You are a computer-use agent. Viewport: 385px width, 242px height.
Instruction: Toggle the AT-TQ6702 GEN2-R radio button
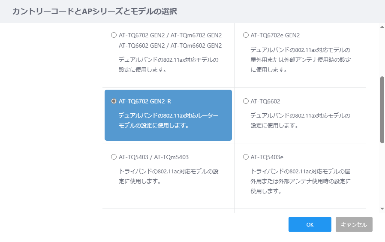tap(114, 101)
